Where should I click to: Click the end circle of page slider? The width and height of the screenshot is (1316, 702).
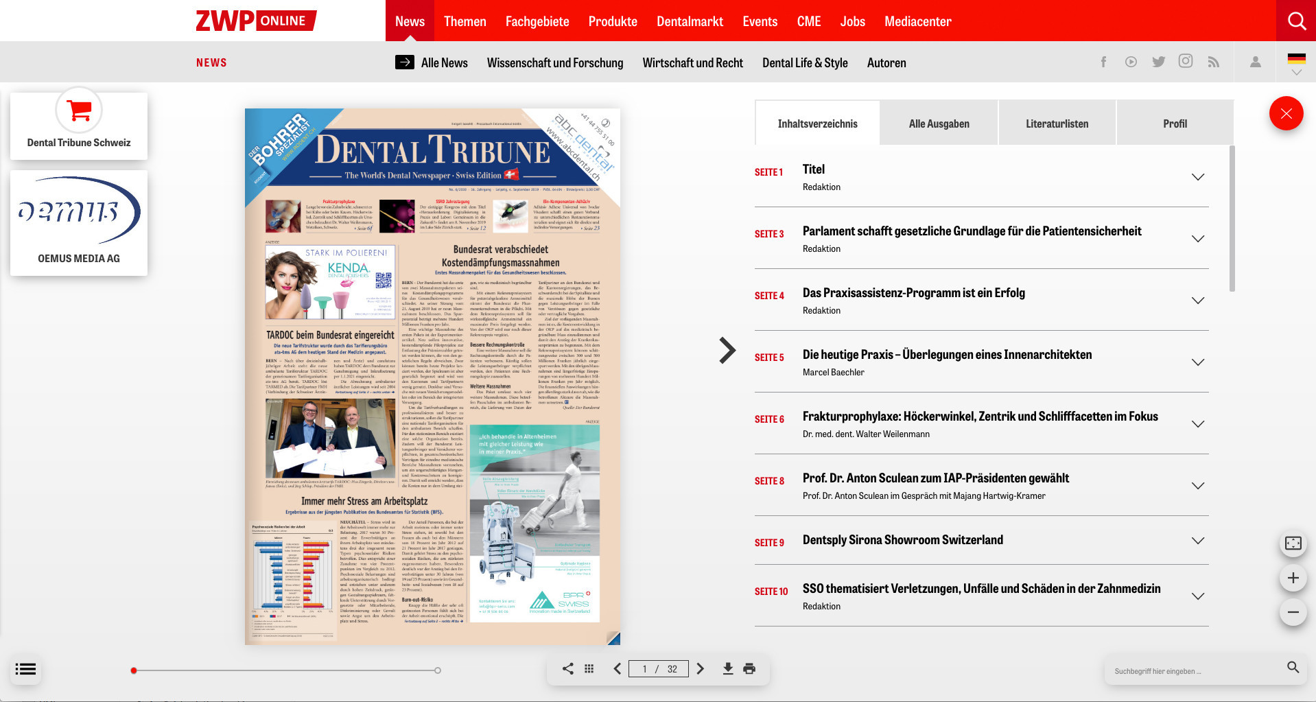(x=438, y=670)
